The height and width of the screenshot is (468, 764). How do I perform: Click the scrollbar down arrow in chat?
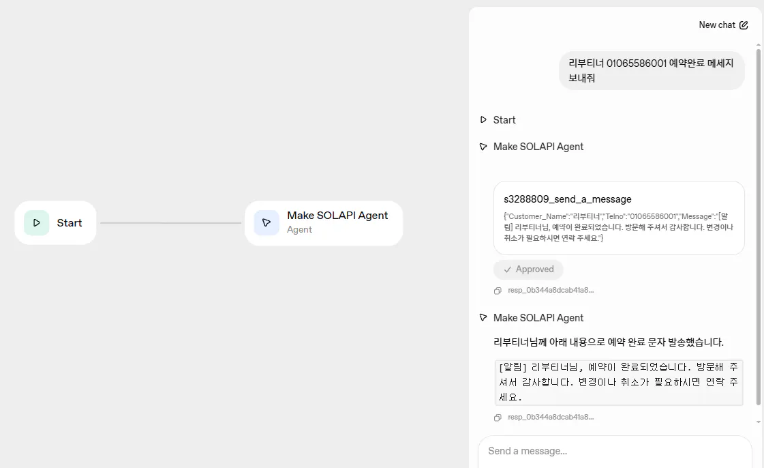pos(758,422)
